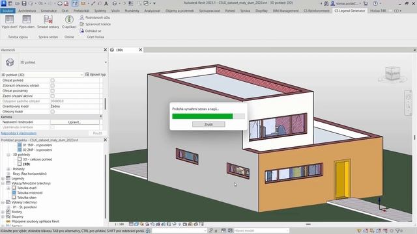Click the Upravit... rendering settings button
Image resolution: width=417 pixels, height=234 pixels.
tap(75, 122)
